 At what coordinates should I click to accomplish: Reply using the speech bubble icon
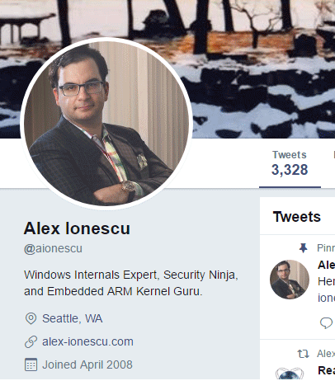[326, 322]
